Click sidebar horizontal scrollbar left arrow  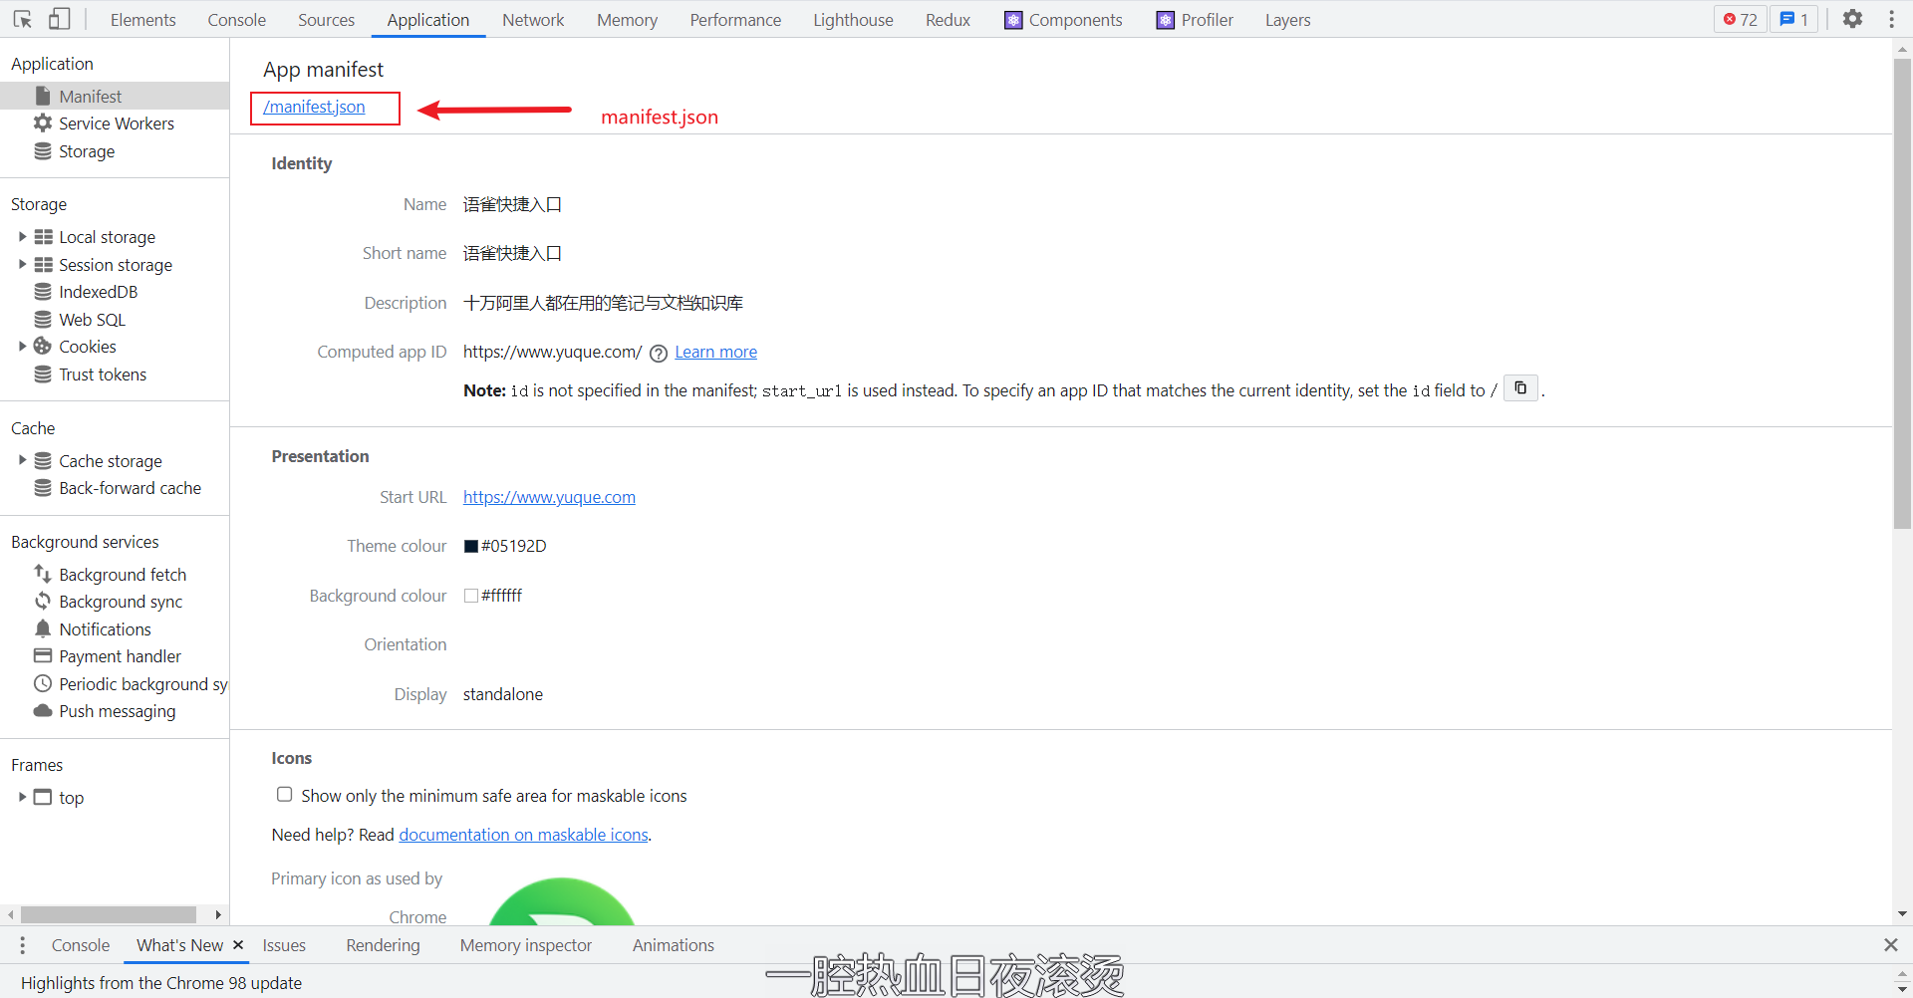(10, 914)
